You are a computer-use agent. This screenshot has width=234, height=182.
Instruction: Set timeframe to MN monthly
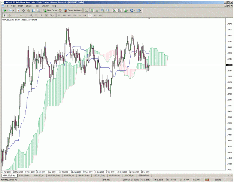pos(100,15)
